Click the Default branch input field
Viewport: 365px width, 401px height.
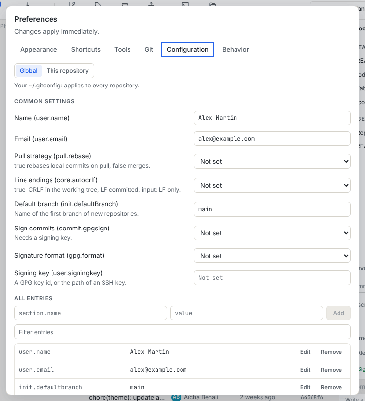coord(272,209)
